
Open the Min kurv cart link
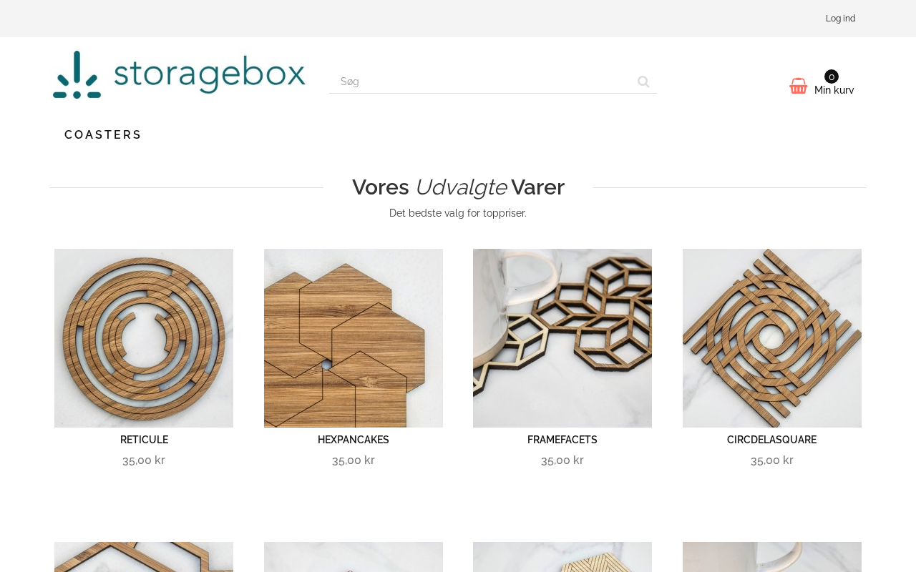(x=834, y=90)
